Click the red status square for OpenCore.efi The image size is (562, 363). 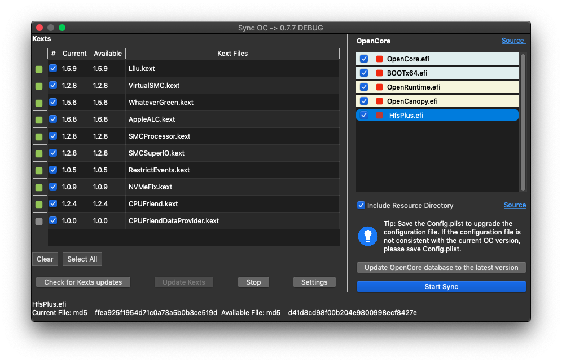click(x=379, y=59)
